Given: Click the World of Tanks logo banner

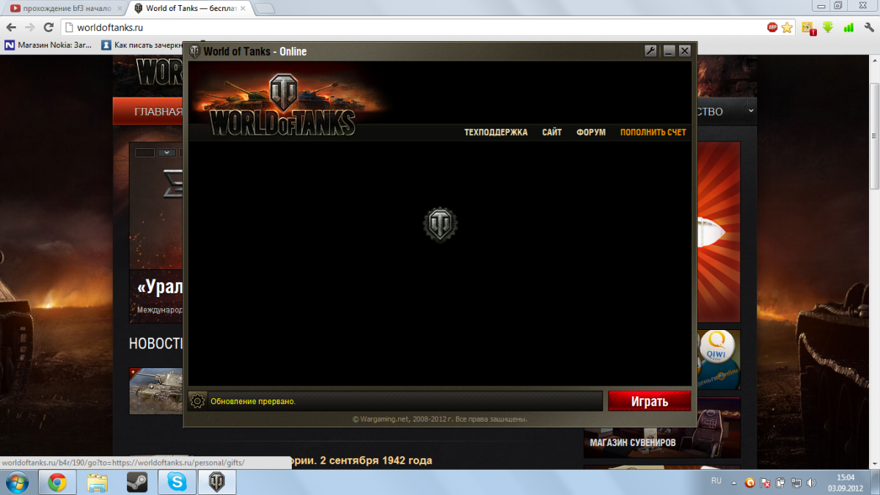Looking at the screenshot, I should point(284,104).
